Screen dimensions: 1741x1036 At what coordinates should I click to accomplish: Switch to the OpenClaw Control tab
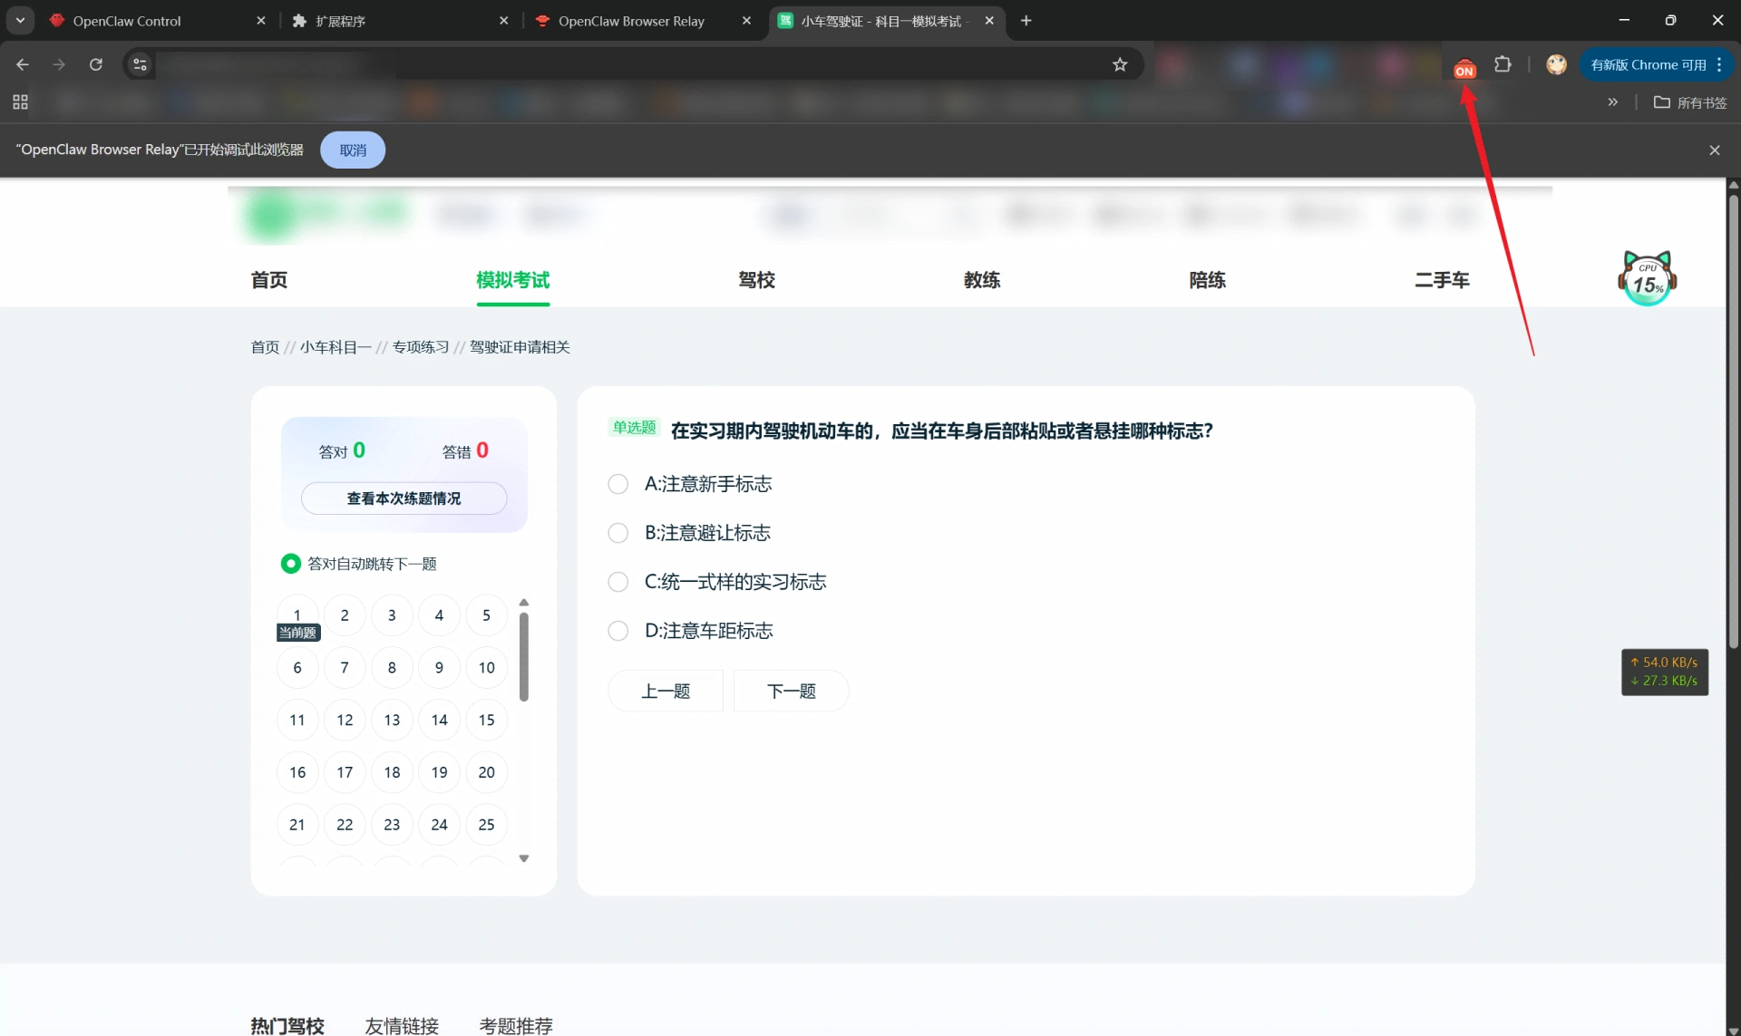tap(127, 21)
